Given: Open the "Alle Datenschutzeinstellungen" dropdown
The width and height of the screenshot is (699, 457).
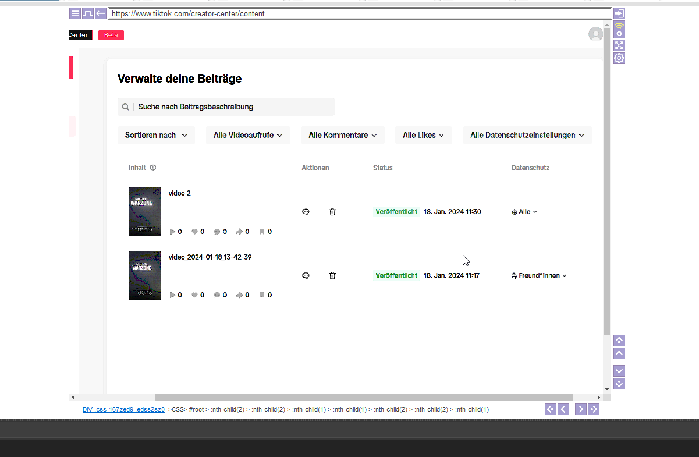Looking at the screenshot, I should [527, 135].
